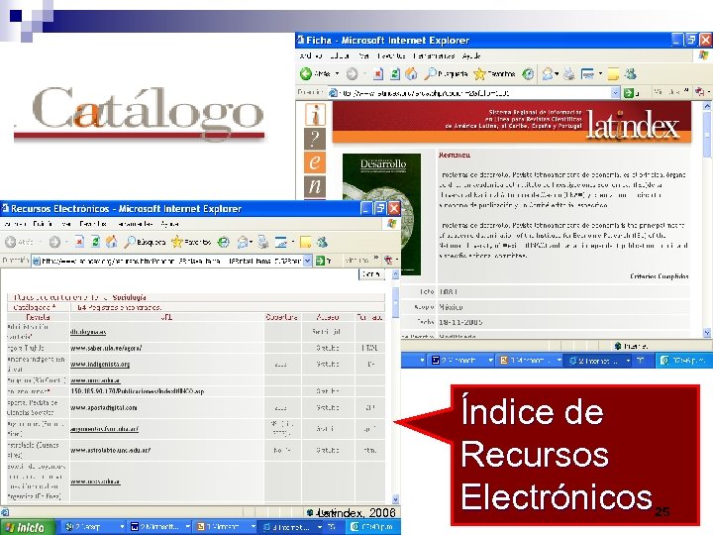Click Stop icon in Ficha window toolbar
Image resolution: width=713 pixels, height=535 pixels.
coord(378,73)
